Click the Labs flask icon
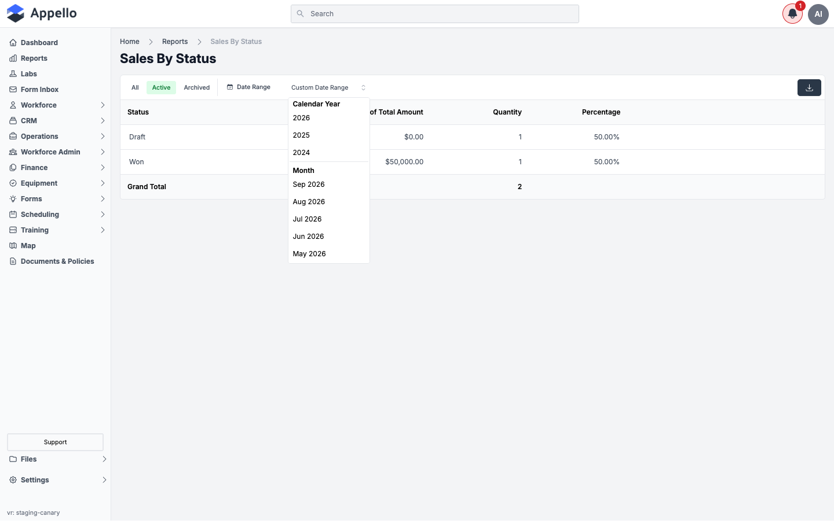 click(x=13, y=74)
